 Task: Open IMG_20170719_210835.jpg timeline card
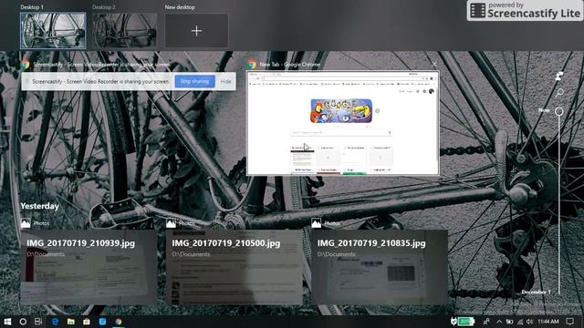coord(380,267)
